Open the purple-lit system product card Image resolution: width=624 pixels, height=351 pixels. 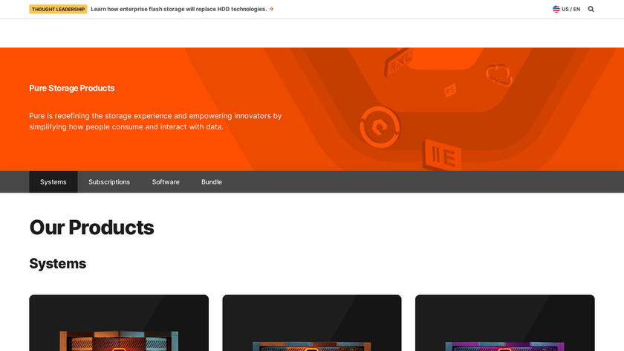505,323
